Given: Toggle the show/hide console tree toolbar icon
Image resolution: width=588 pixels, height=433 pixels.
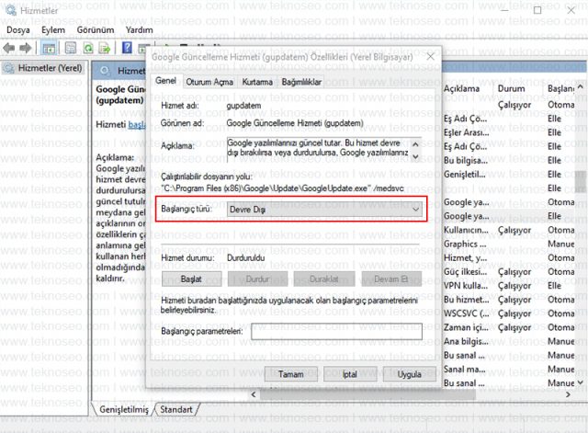Looking at the screenshot, I should [x=49, y=48].
